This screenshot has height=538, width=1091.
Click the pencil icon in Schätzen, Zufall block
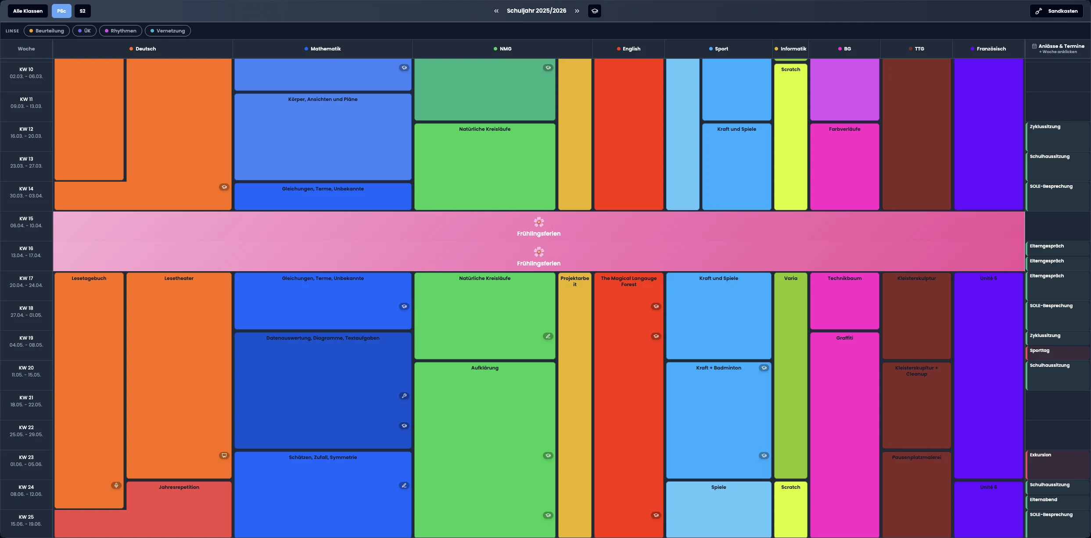pyautogui.click(x=404, y=485)
